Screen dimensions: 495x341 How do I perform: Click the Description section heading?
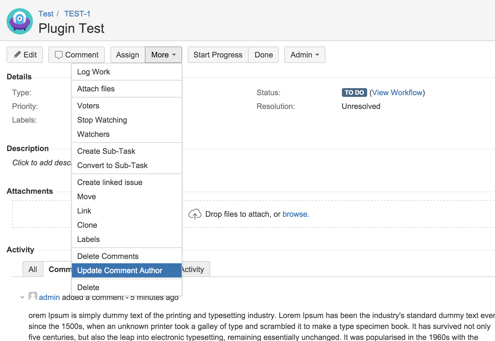(x=28, y=148)
